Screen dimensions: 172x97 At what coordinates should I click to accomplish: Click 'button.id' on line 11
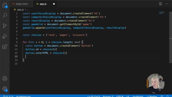click(32, 49)
